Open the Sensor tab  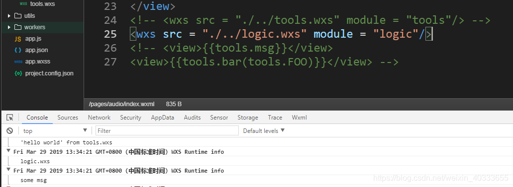[219, 118]
